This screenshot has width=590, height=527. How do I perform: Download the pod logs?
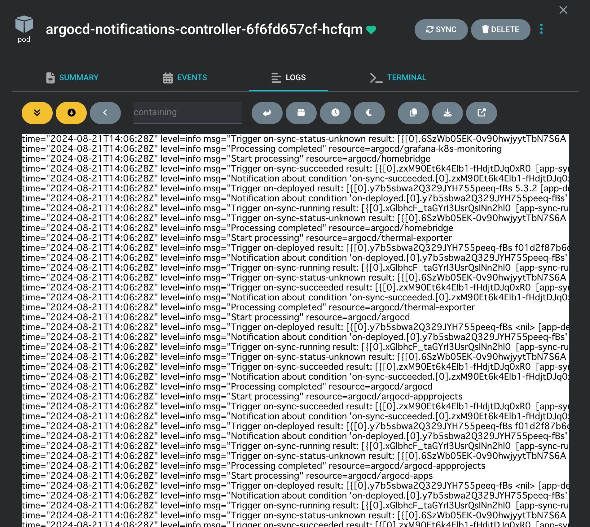[x=447, y=113]
